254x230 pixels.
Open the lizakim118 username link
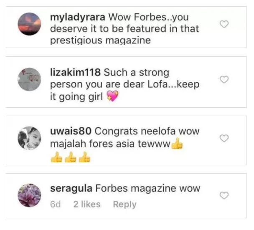point(75,72)
